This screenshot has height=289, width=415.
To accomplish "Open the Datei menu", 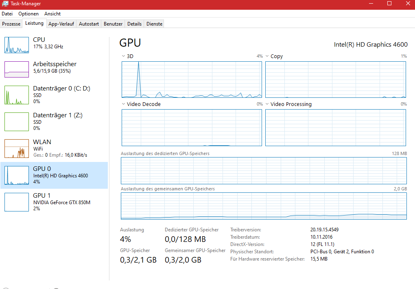I will (7, 14).
